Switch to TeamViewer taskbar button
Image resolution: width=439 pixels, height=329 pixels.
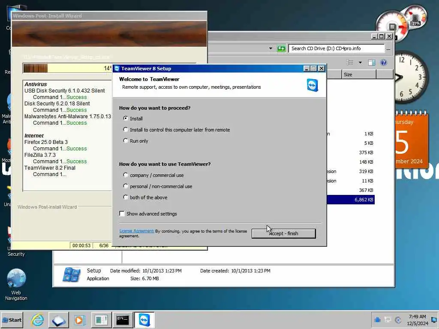[x=144, y=320]
